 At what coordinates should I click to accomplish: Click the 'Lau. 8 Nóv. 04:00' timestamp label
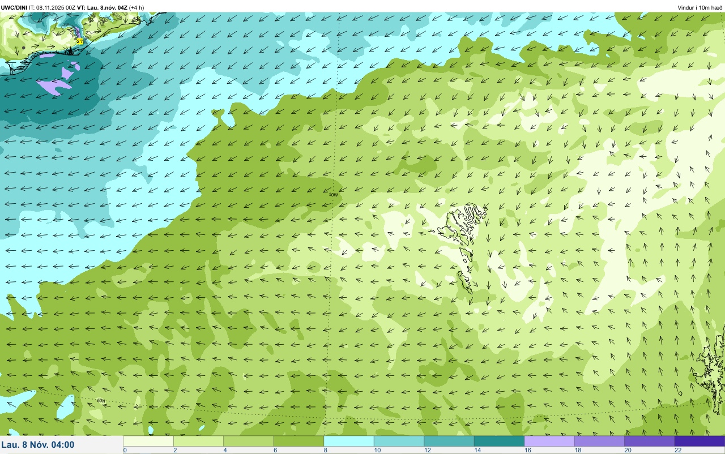(38, 444)
